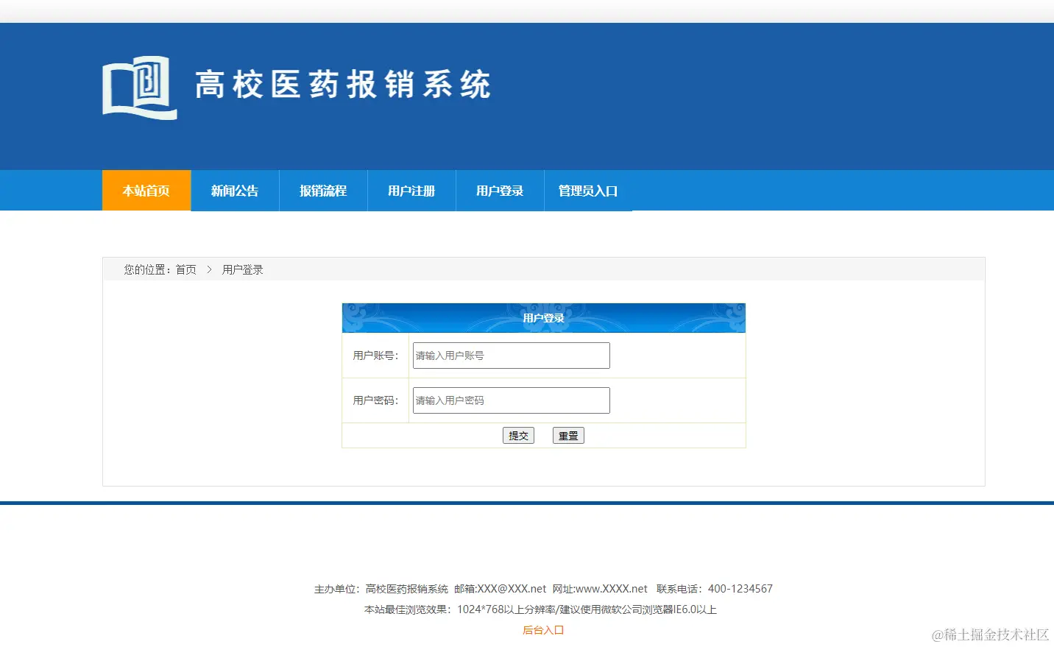Click the 网址:www.XXXX.net footer text
This screenshot has width=1054, height=647.
click(600, 589)
